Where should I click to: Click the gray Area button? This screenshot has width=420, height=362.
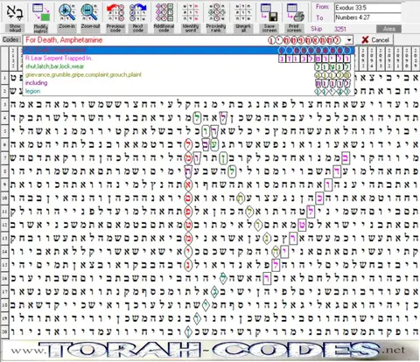click(388, 29)
